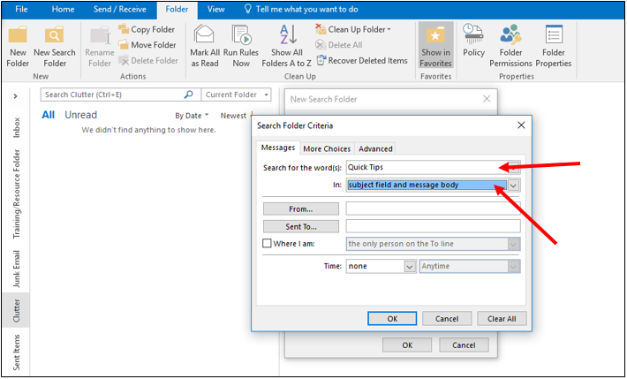
Task: Open the Inbox folder in sidebar
Action: click(x=17, y=127)
